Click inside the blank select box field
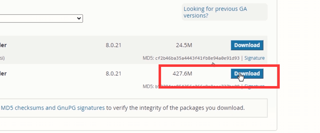Image resolution: width=320 pixels, height=133 pixels. click(x=41, y=18)
